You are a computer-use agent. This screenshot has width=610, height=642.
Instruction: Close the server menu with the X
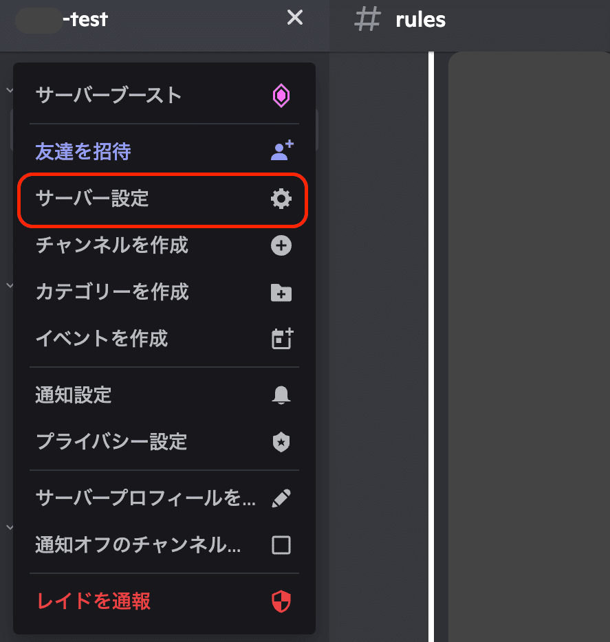point(294,19)
